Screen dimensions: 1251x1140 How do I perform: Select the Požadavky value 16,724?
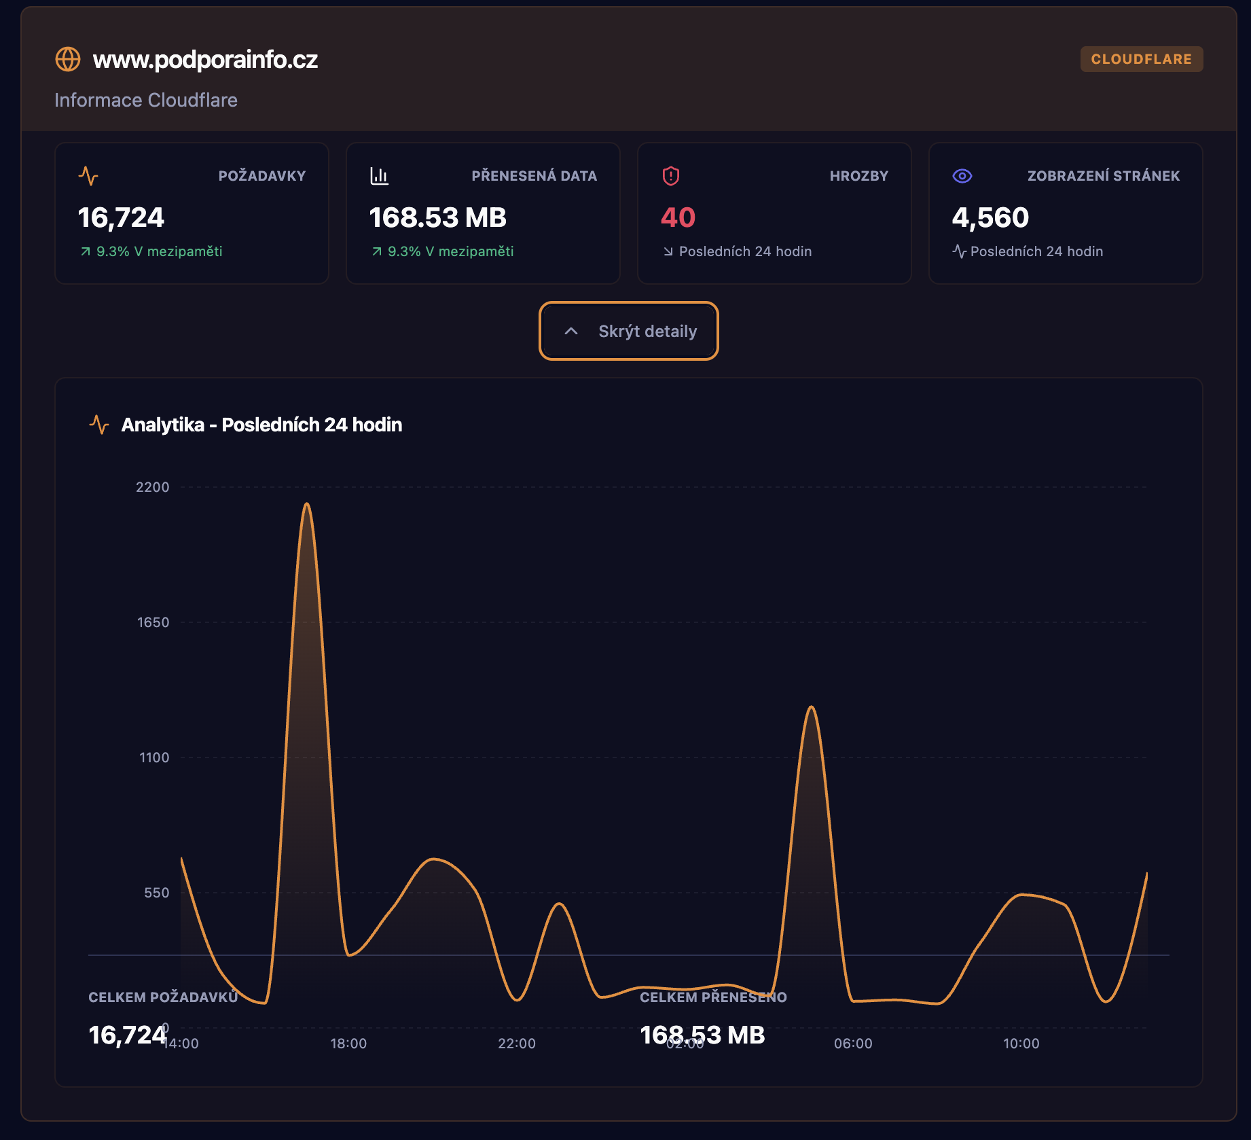[121, 218]
